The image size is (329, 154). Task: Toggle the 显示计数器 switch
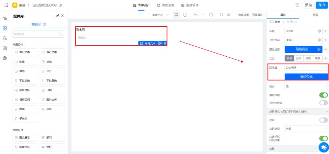coord(323,103)
